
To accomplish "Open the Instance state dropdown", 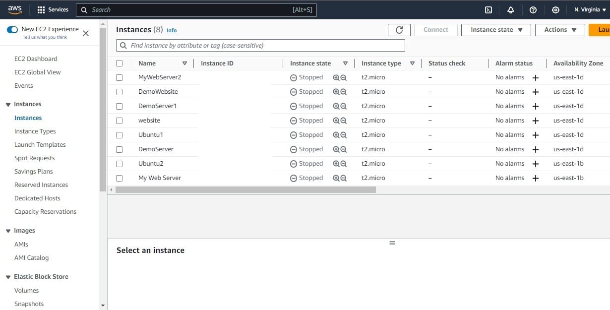I will click(495, 30).
